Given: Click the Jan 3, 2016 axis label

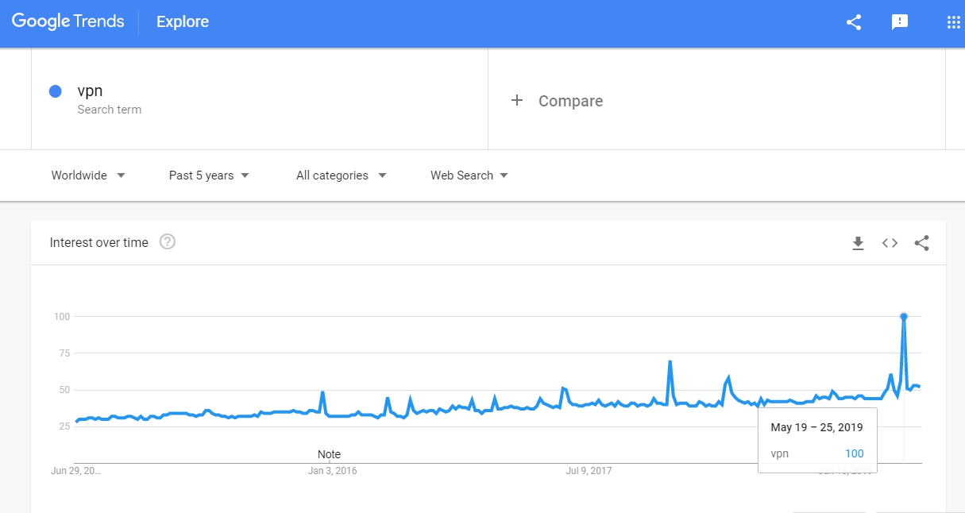Looking at the screenshot, I should [x=333, y=471].
